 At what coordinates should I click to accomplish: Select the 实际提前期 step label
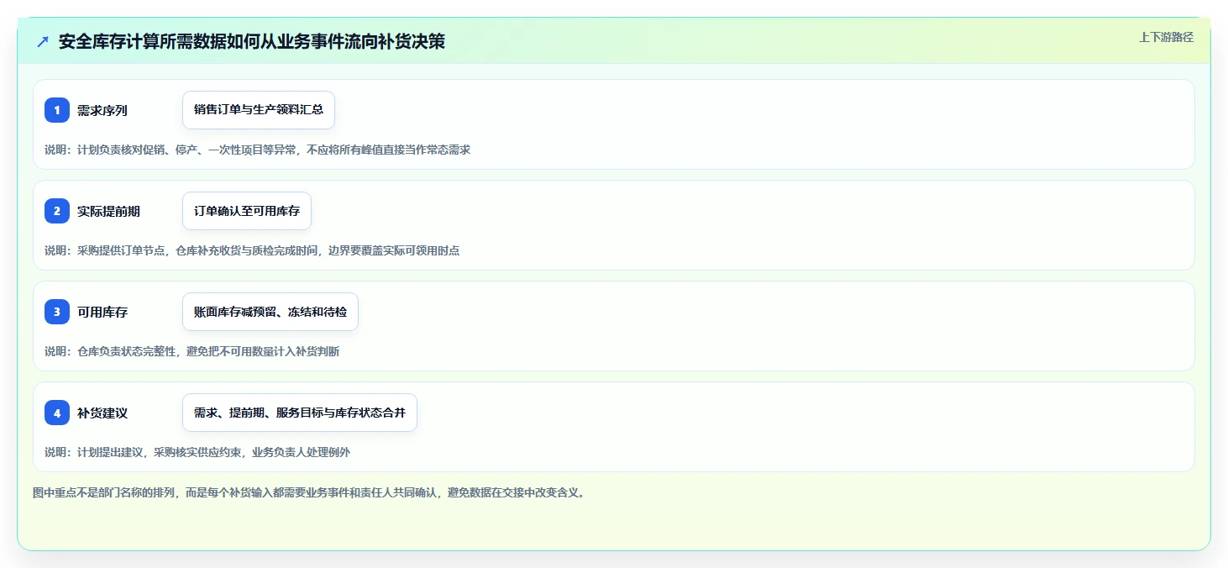click(x=108, y=211)
